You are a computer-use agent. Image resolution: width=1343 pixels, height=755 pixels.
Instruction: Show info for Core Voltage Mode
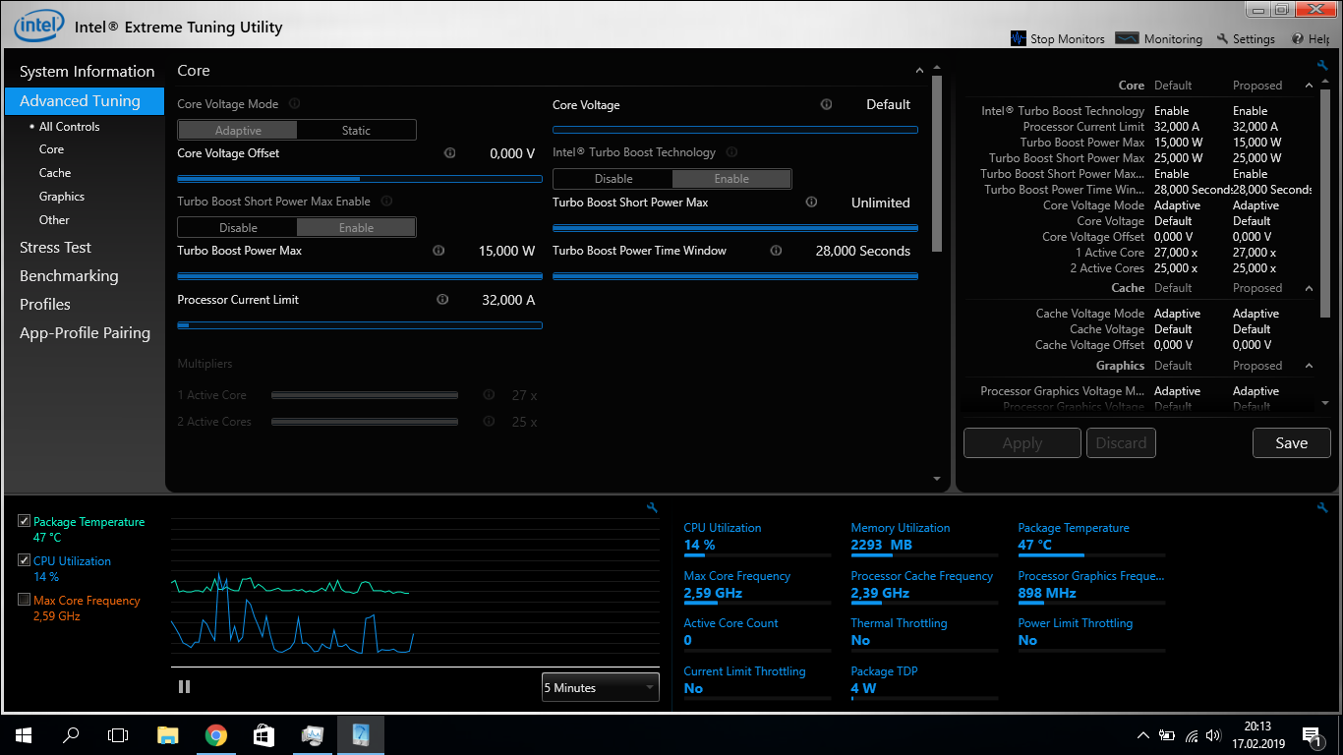tap(295, 103)
